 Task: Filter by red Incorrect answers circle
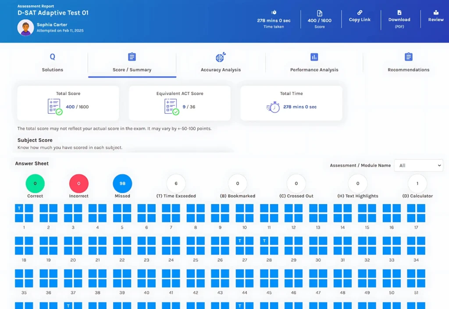[79, 183]
